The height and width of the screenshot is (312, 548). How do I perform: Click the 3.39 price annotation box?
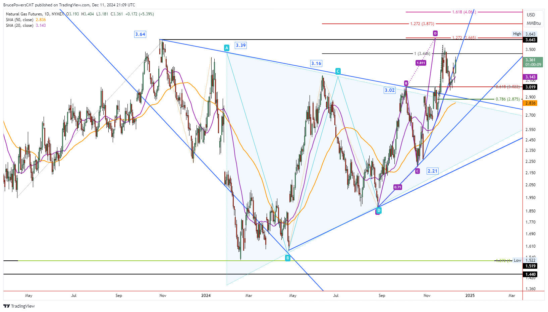pos(240,45)
